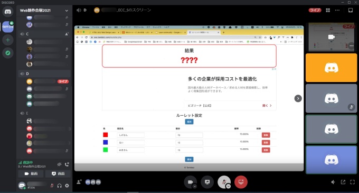Open Discord home via logo icon
The height and width of the screenshot is (193, 359).
coord(8,12)
